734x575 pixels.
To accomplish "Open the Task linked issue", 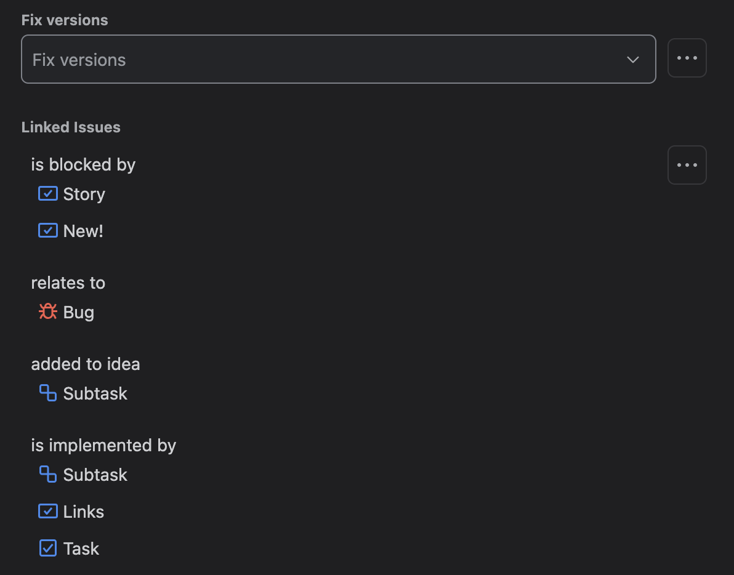I will point(81,549).
